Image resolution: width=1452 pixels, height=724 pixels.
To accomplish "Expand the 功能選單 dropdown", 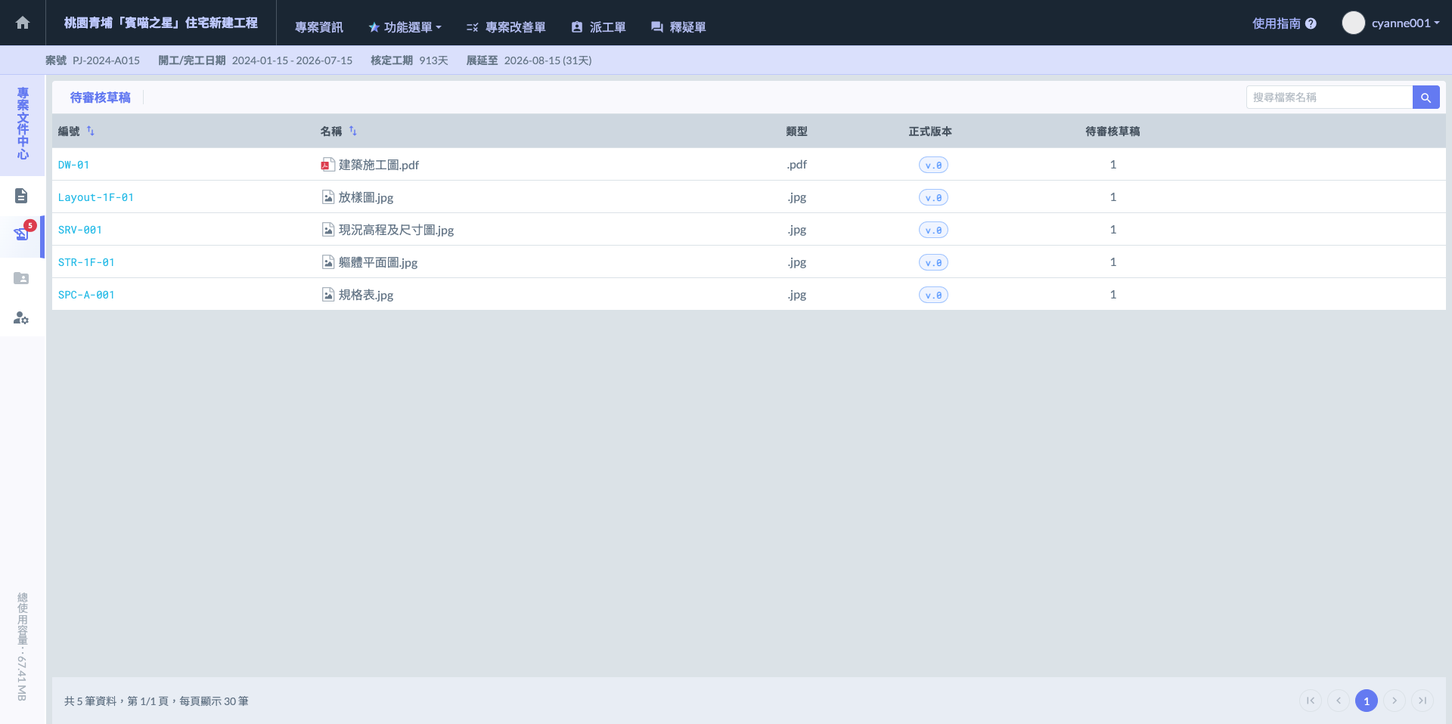I will 405,27.
